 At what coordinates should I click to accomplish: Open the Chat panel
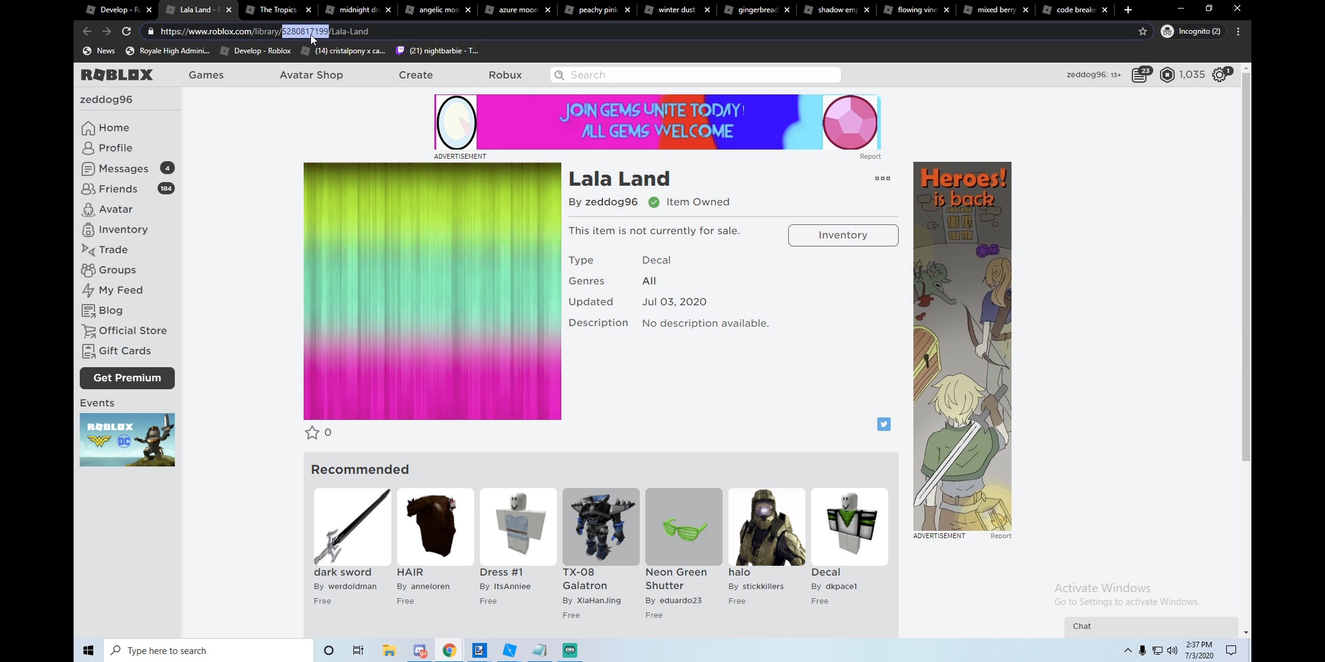1151,626
